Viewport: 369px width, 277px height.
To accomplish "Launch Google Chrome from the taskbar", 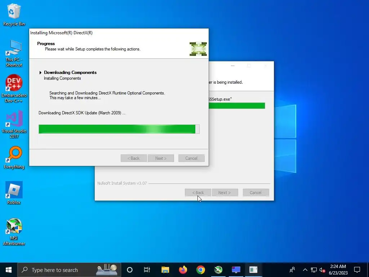I will tap(200, 270).
